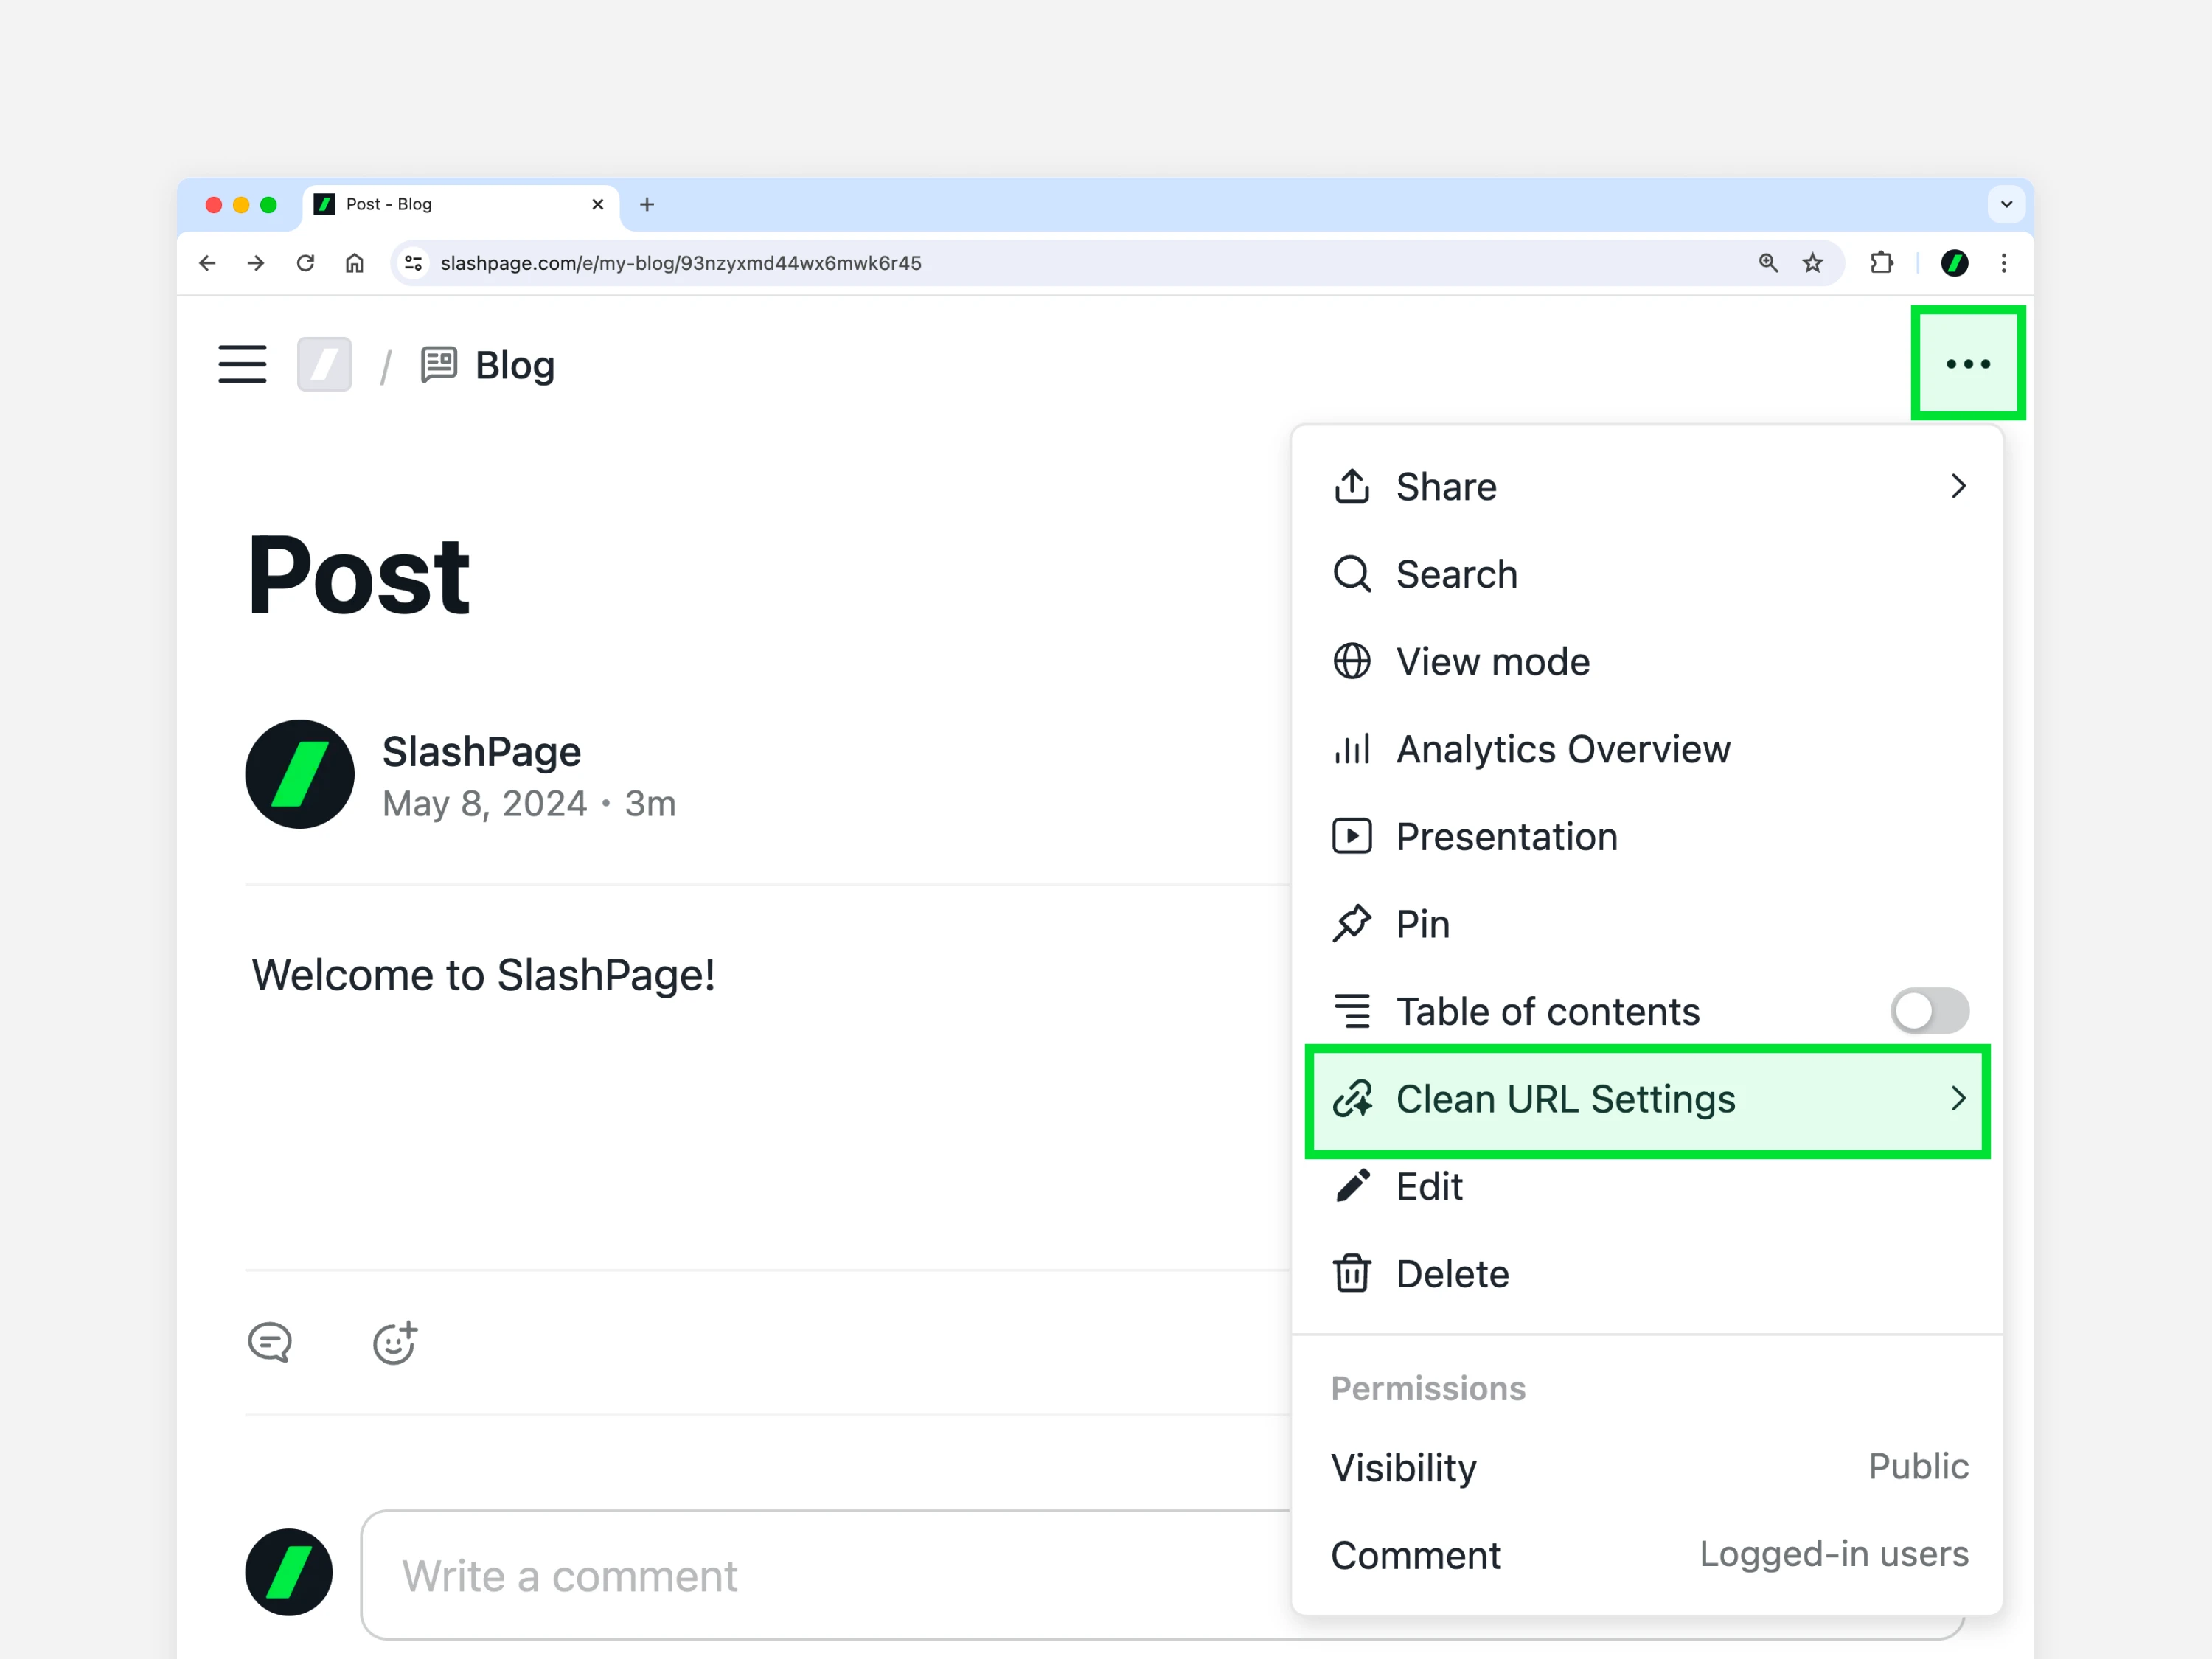Viewport: 2212px width, 1659px height.
Task: Click the link sparkle Clean URL icon
Action: pyautogui.click(x=1352, y=1099)
